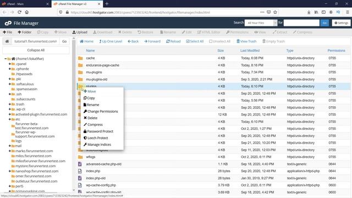352x198 pixels.
Task: Select advanced-cache.php-old file icon
Action: click(80, 164)
